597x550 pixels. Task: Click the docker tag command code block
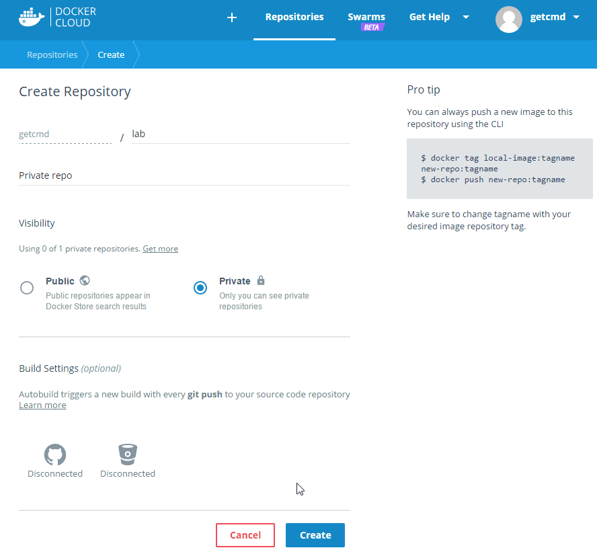500,169
